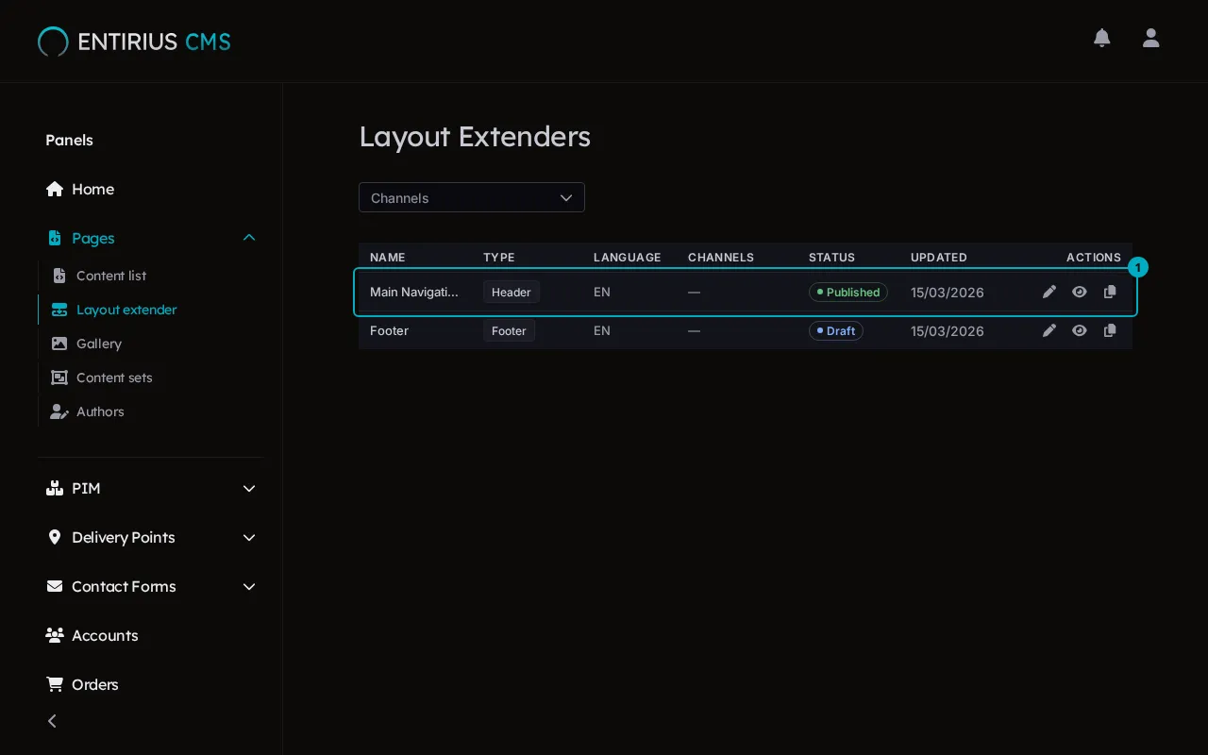Click the Header type tag
1208x755 pixels.
click(512, 292)
